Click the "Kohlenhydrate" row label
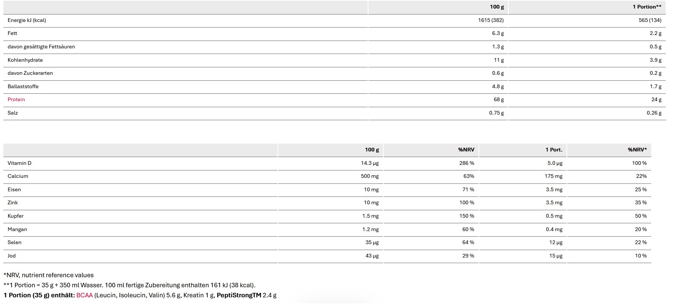The width and height of the screenshot is (675, 307). 25,60
